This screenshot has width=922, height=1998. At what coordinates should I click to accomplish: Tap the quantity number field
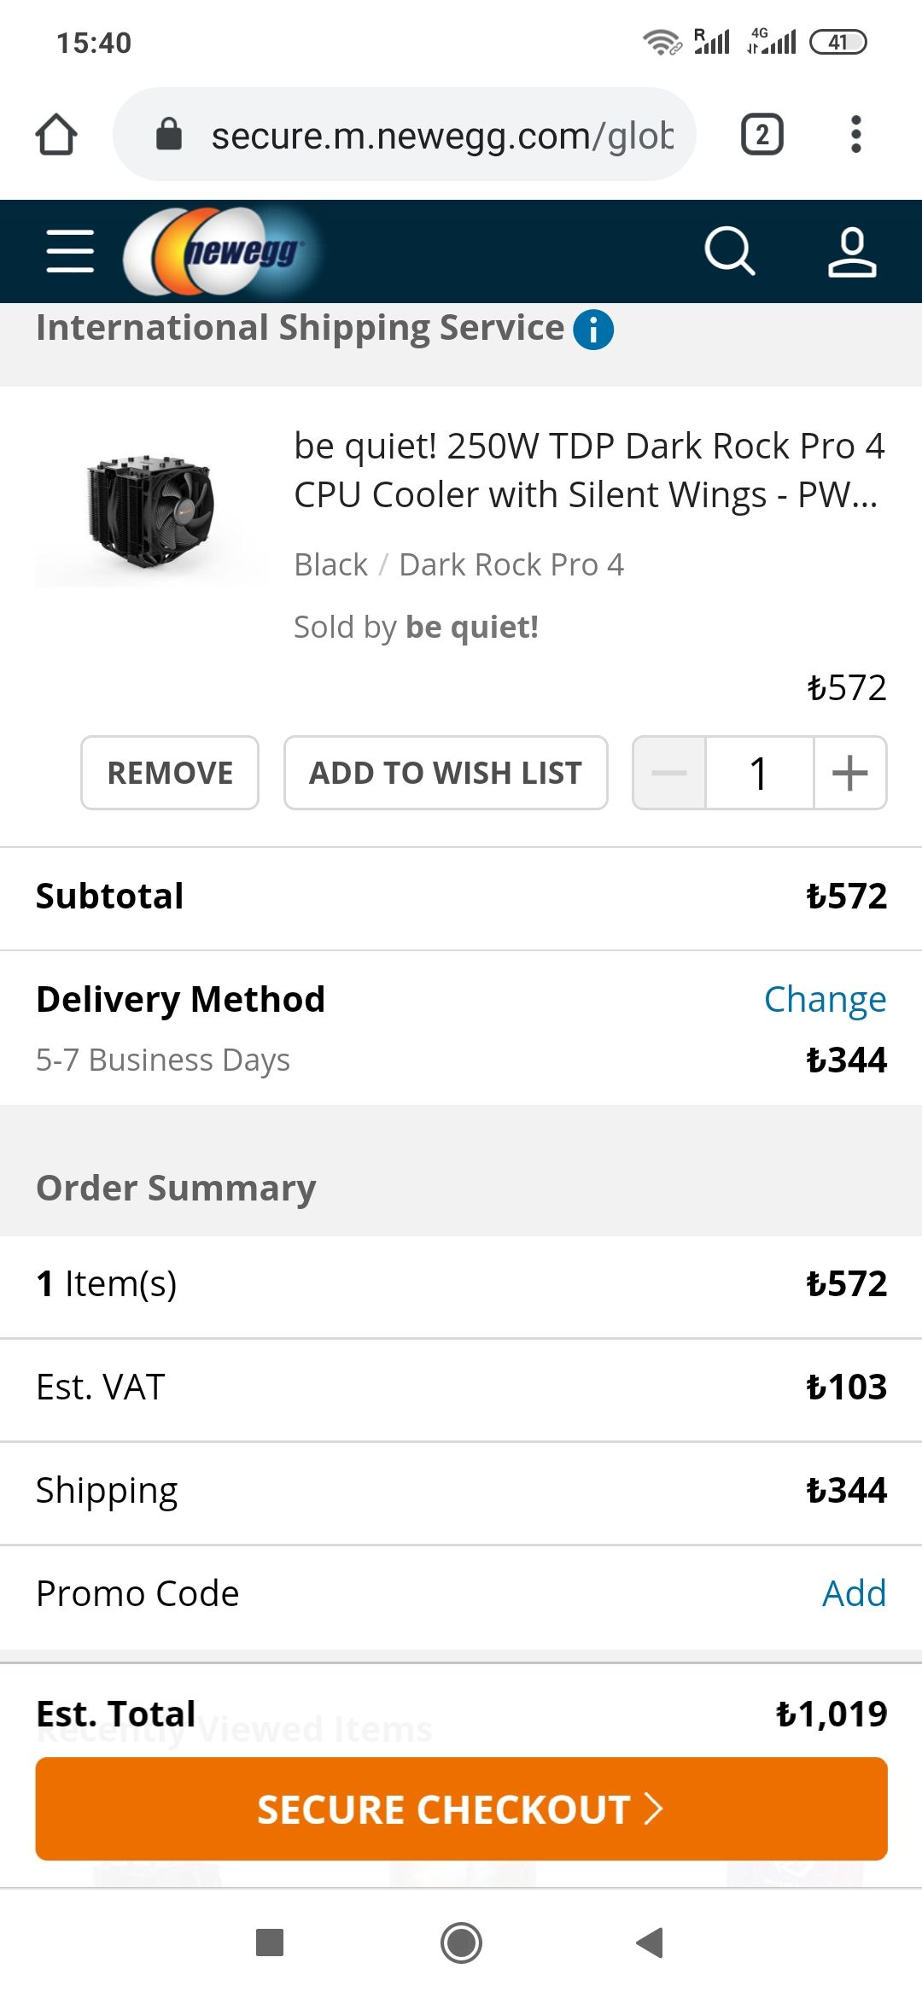(759, 773)
